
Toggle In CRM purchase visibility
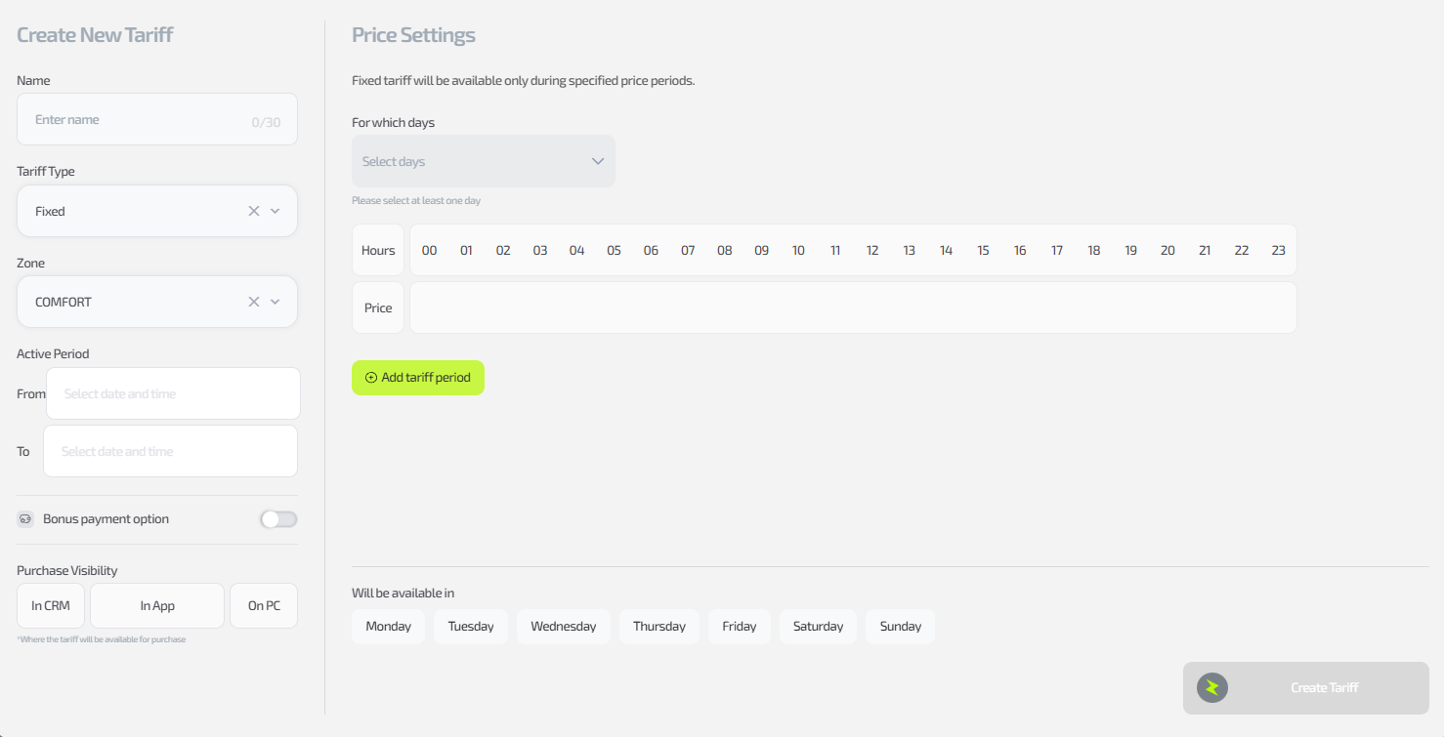tap(51, 606)
